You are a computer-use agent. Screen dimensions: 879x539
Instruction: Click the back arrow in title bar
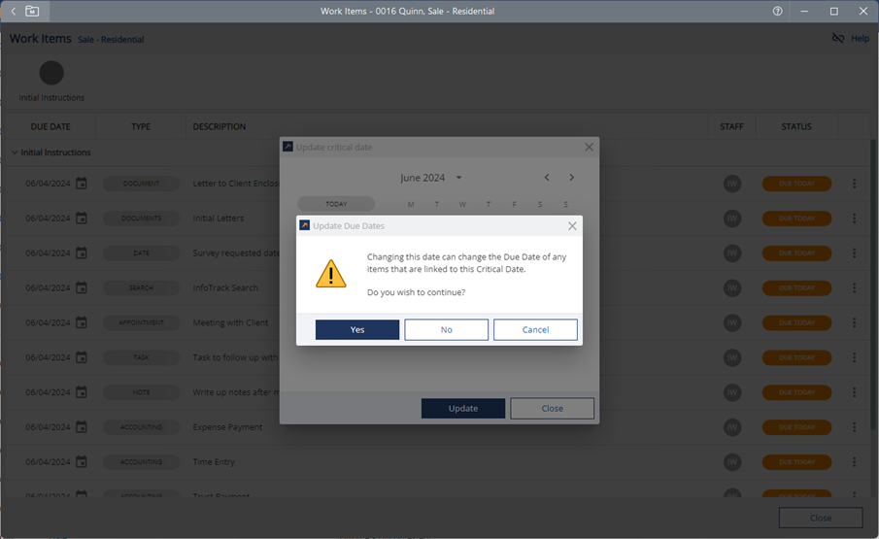tap(13, 12)
